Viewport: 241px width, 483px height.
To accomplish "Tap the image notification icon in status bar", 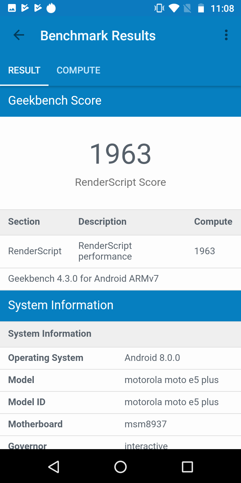I will pos(12,8).
